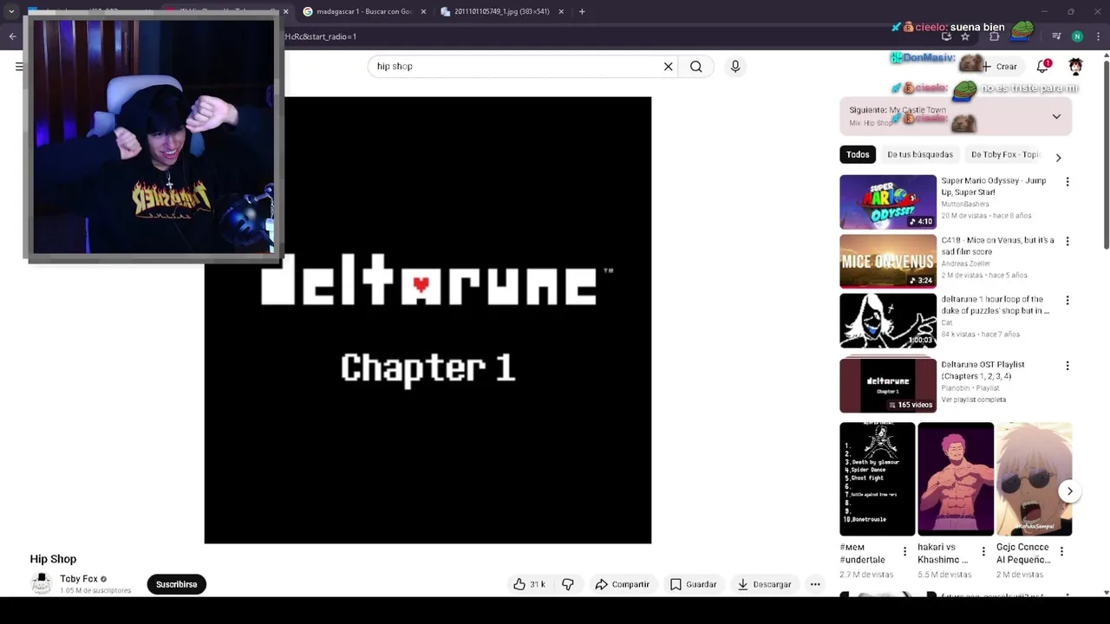Download the video with Descargar
This screenshot has width=1110, height=624.
click(x=764, y=584)
